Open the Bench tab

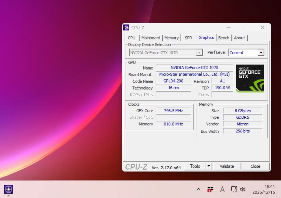pos(224,38)
